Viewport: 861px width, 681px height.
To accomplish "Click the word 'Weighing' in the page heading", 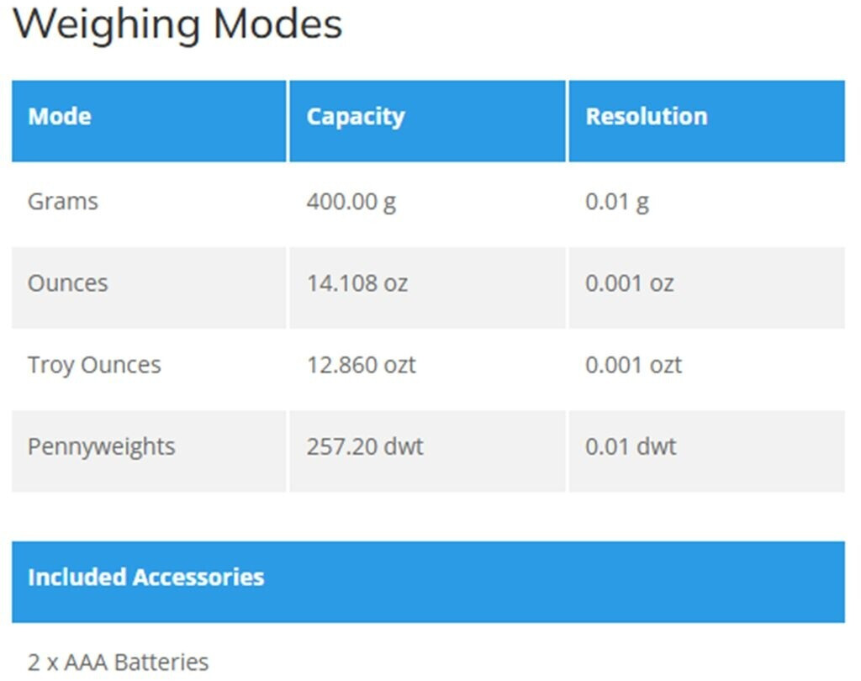I will [x=107, y=24].
